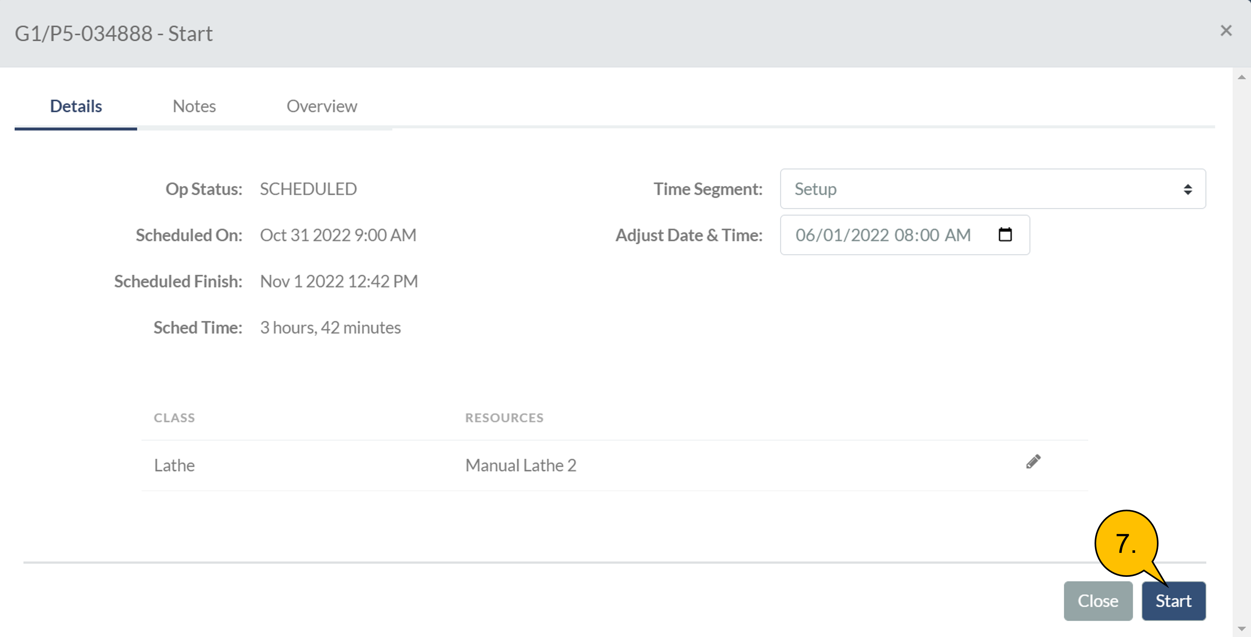Viewport: 1251px width, 637px height.
Task: Switch to the Notes tab
Action: click(x=194, y=106)
